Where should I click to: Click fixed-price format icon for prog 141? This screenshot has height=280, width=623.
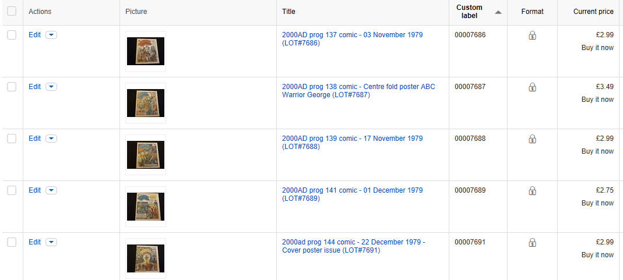pyautogui.click(x=533, y=190)
